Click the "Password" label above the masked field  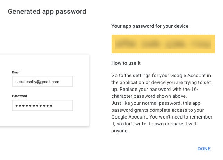pyautogui.click(x=19, y=96)
